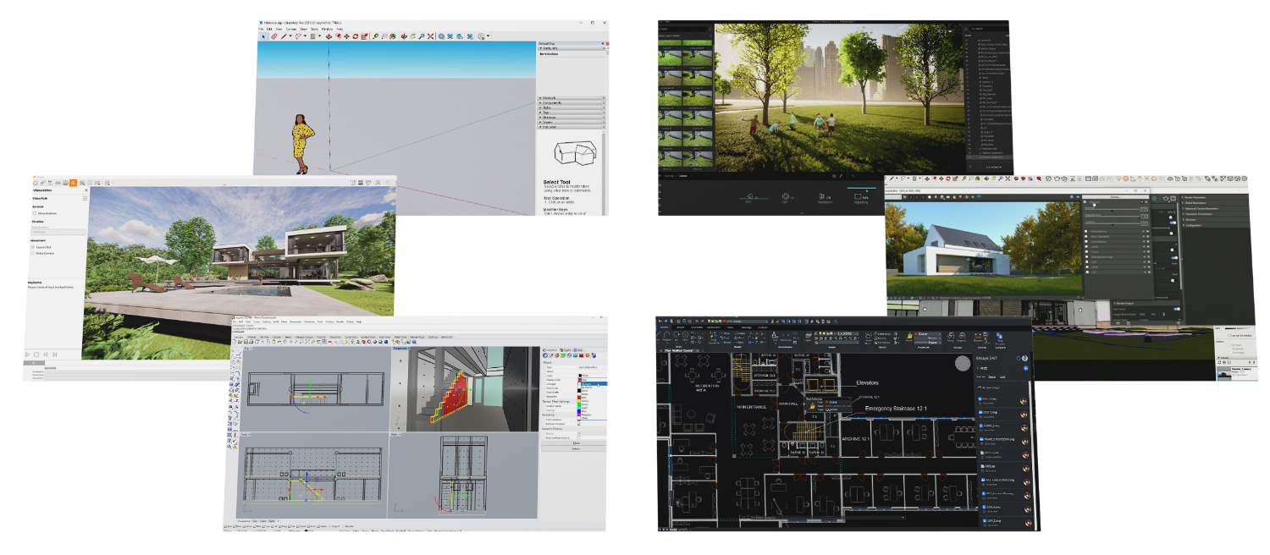Click the Send to LayOut icon in SketchUp
Viewport: 1270px width, 555px height.
461,36
